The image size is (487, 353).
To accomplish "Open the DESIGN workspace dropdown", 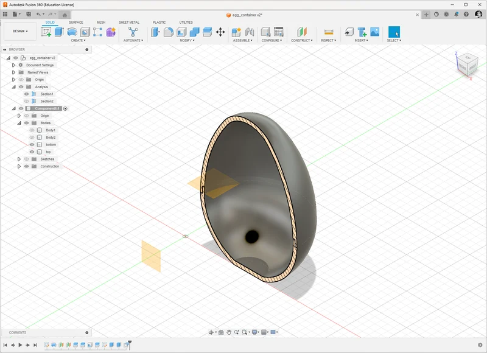I will (20, 31).
